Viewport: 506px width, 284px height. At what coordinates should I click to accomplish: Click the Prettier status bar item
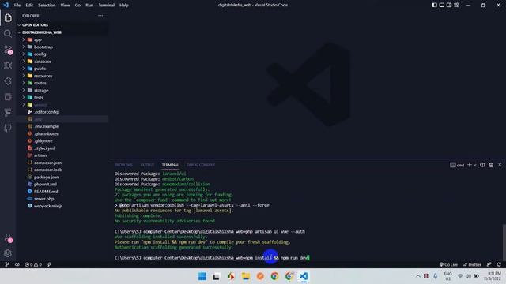pos(472,265)
